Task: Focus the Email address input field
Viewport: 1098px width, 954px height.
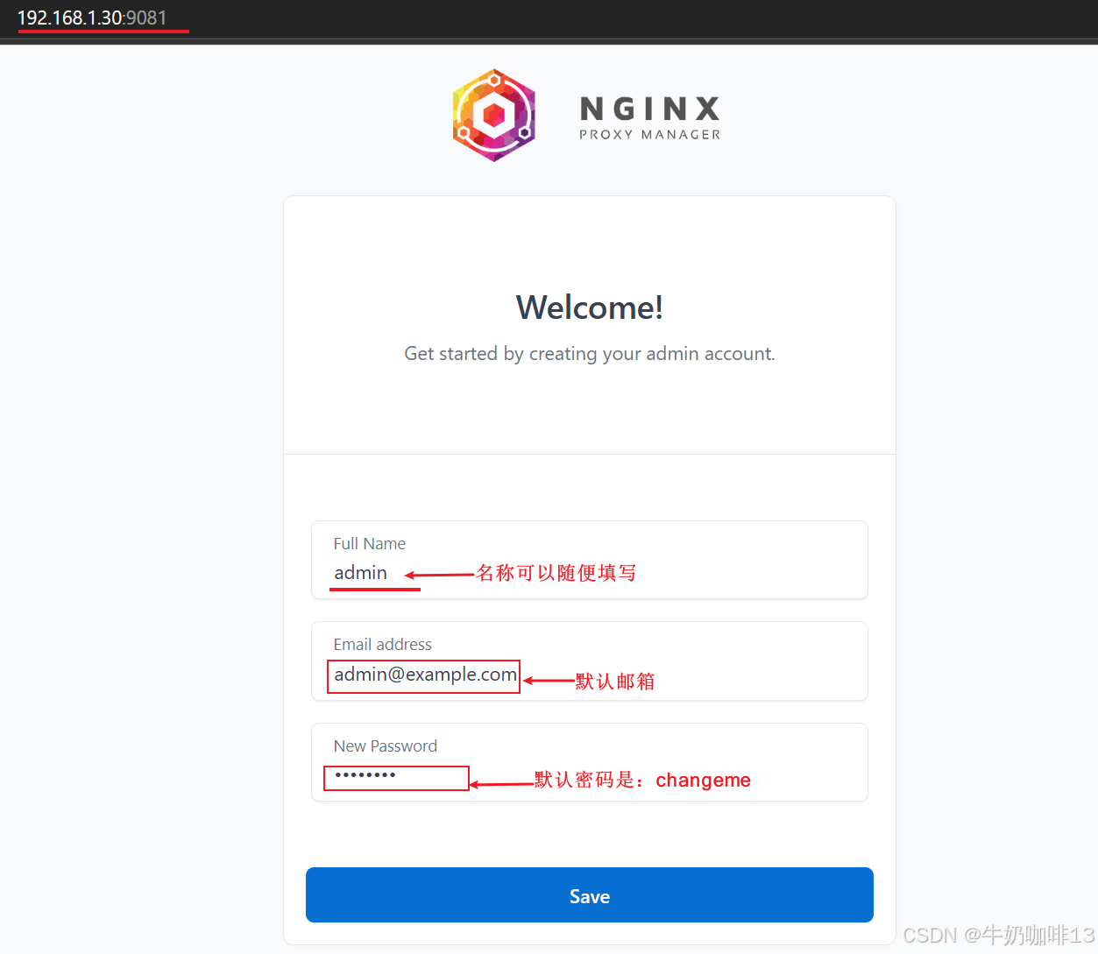Action: click(x=590, y=661)
